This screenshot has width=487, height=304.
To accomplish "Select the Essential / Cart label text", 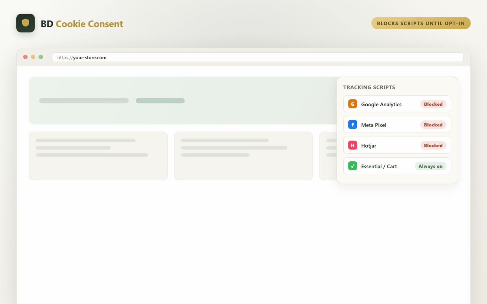I will pos(379,167).
